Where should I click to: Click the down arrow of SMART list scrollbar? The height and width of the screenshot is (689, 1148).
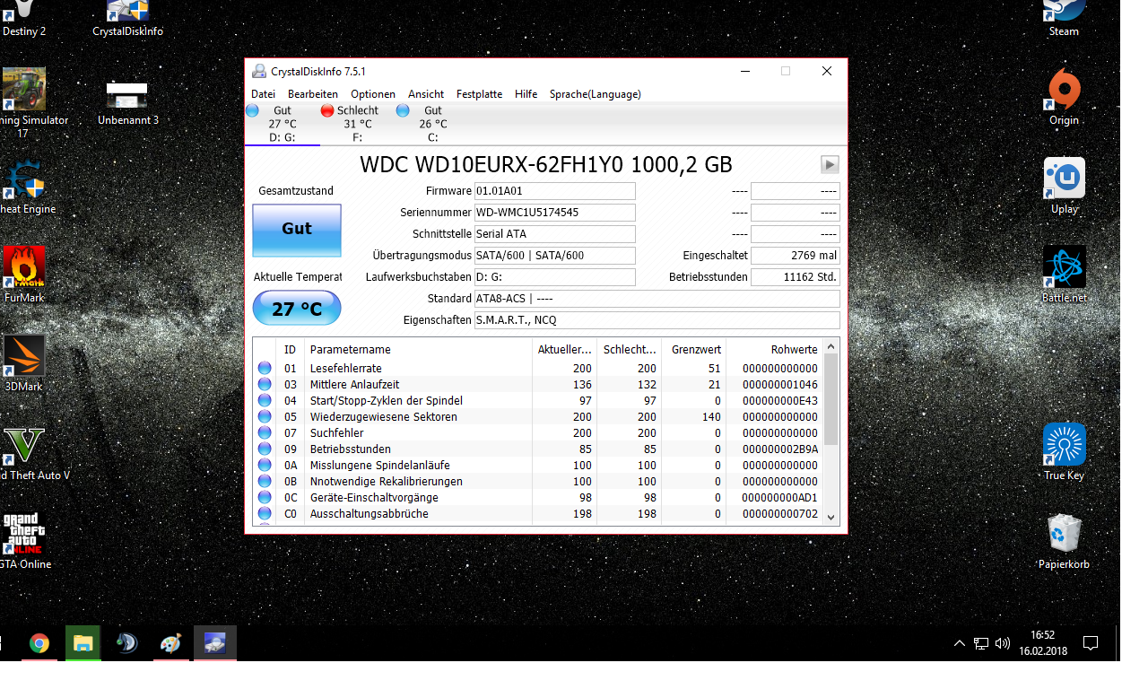[x=831, y=517]
